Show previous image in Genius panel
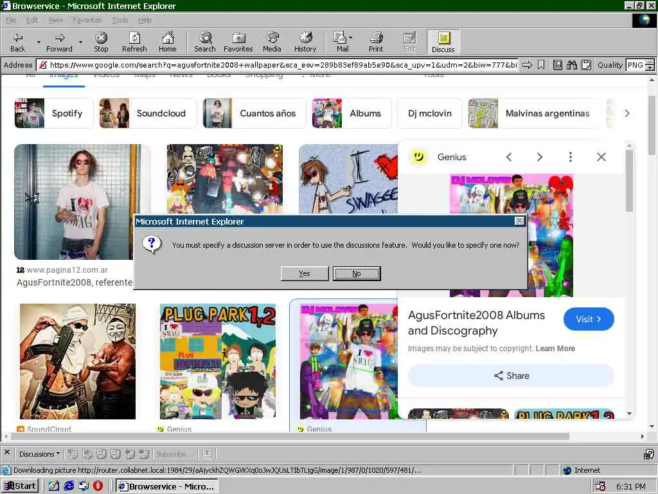The width and height of the screenshot is (658, 494). pos(509,157)
